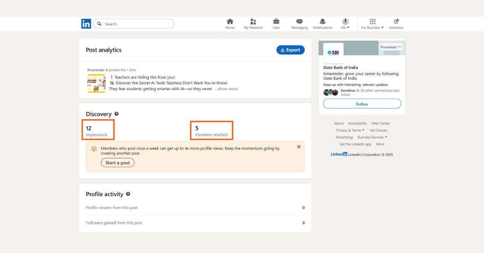Open the Messaging icon
Screen dimensions: 484x253
pyautogui.click(x=299, y=21)
